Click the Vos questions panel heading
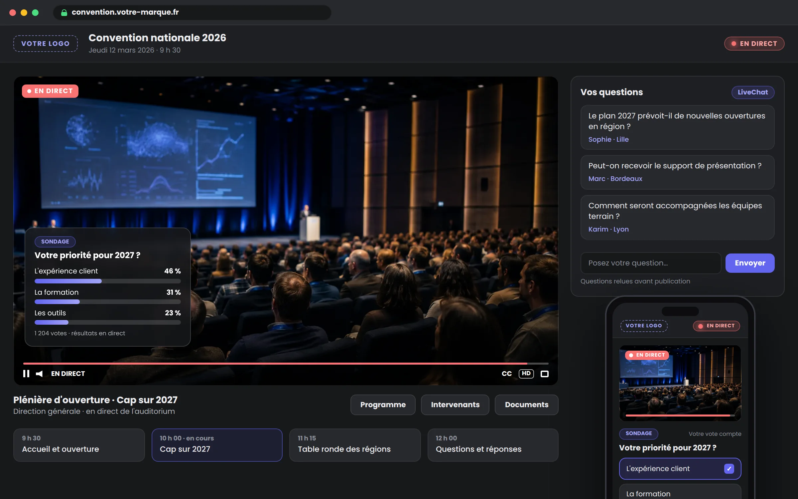 tap(611, 92)
